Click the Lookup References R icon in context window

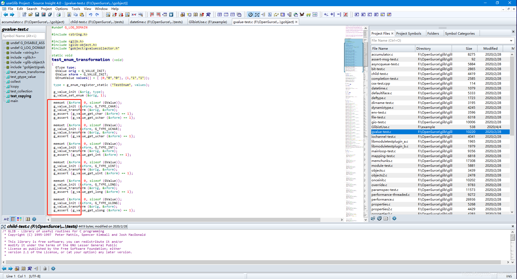pos(30,269)
